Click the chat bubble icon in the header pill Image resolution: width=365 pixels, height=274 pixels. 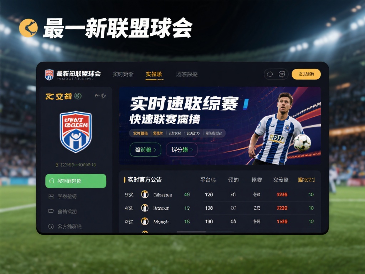(282, 74)
